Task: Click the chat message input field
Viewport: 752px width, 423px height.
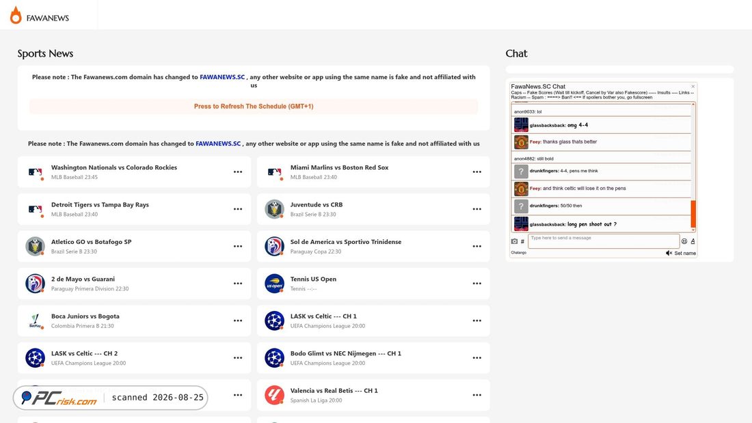Action: pos(604,241)
